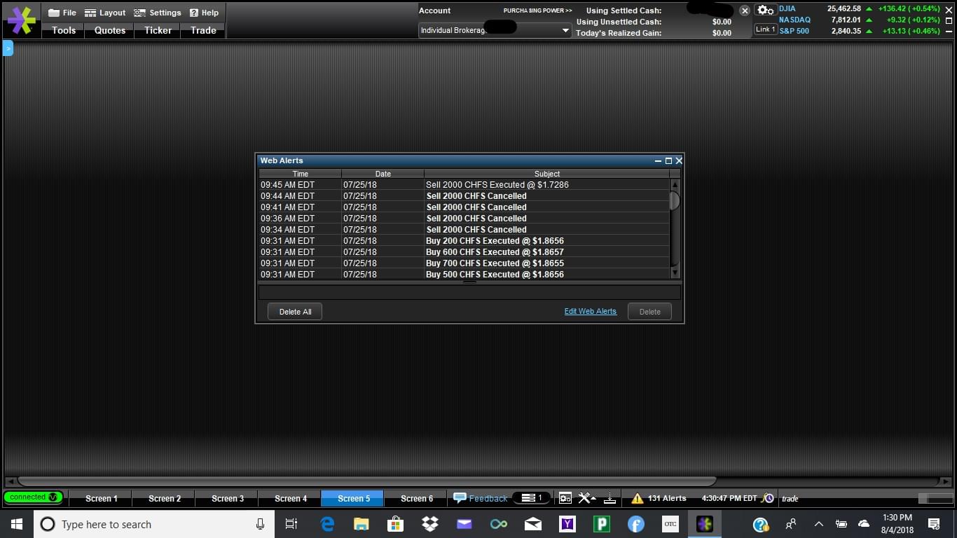Sort Web Alerts by Subject column

click(x=546, y=174)
